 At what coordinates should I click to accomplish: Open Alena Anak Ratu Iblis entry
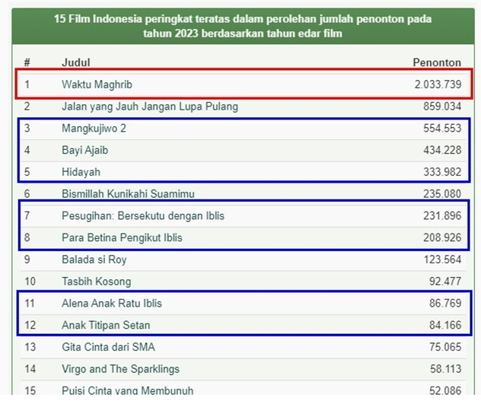pos(112,303)
